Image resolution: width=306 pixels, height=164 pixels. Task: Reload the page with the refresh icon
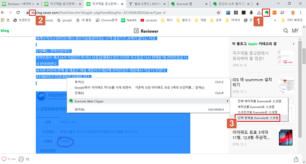point(18,13)
